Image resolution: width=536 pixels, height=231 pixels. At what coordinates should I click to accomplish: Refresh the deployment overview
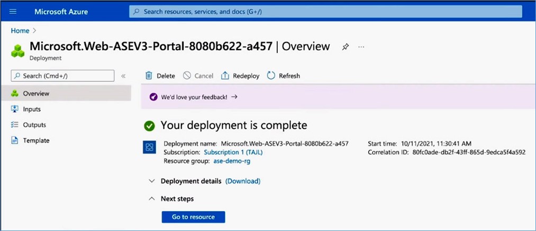point(284,75)
